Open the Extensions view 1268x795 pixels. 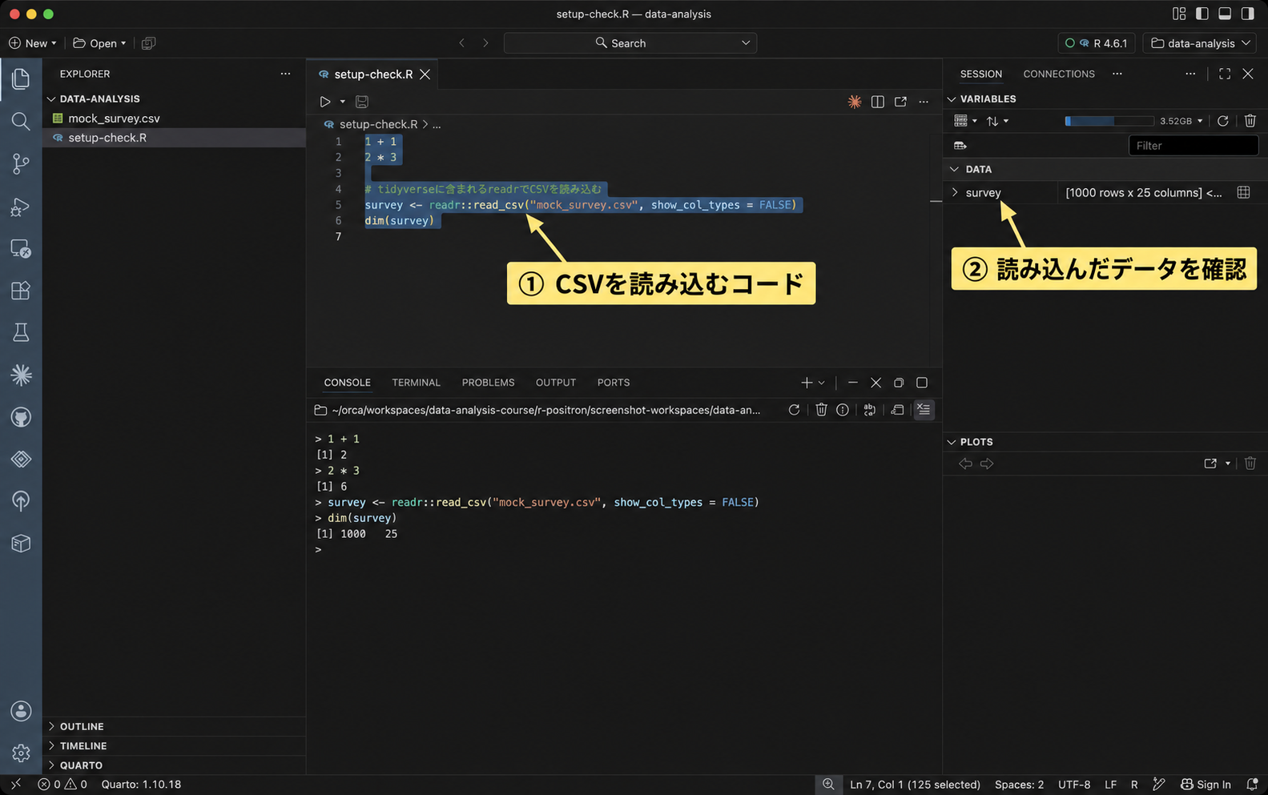point(21,290)
